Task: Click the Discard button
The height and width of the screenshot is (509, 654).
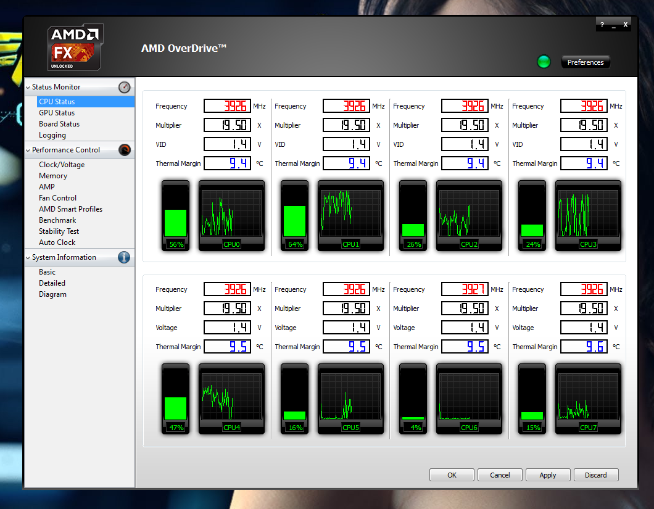Action: (595, 475)
